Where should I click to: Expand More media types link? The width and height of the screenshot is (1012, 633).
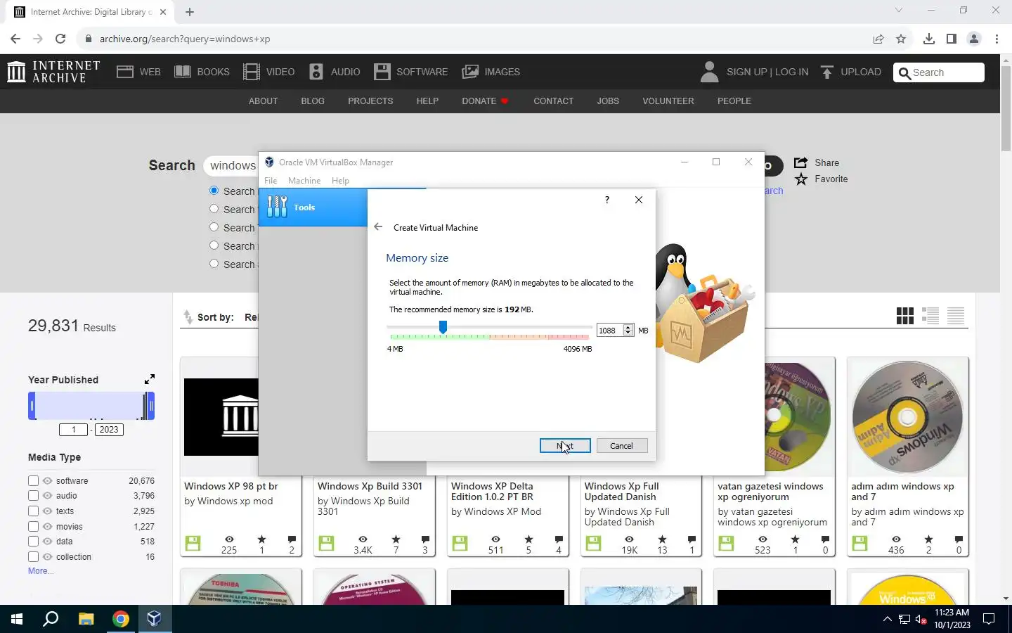click(x=40, y=571)
